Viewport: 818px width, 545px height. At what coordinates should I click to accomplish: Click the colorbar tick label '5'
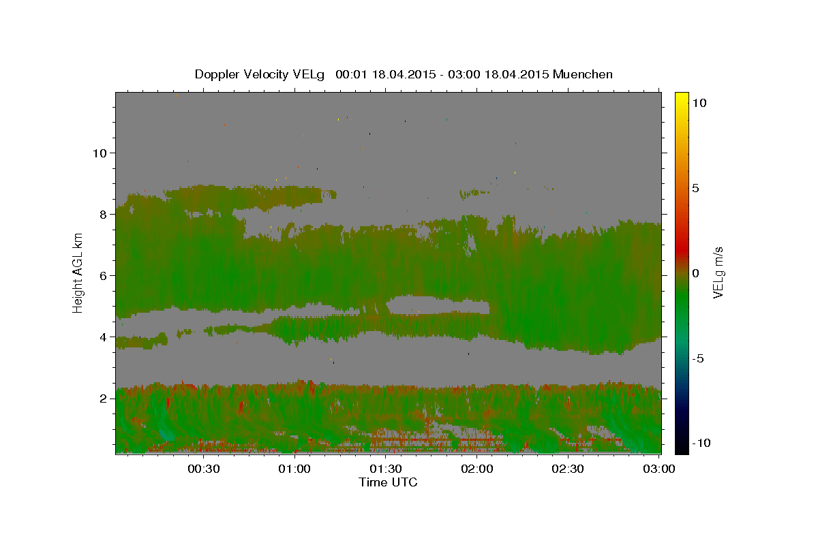coord(695,188)
